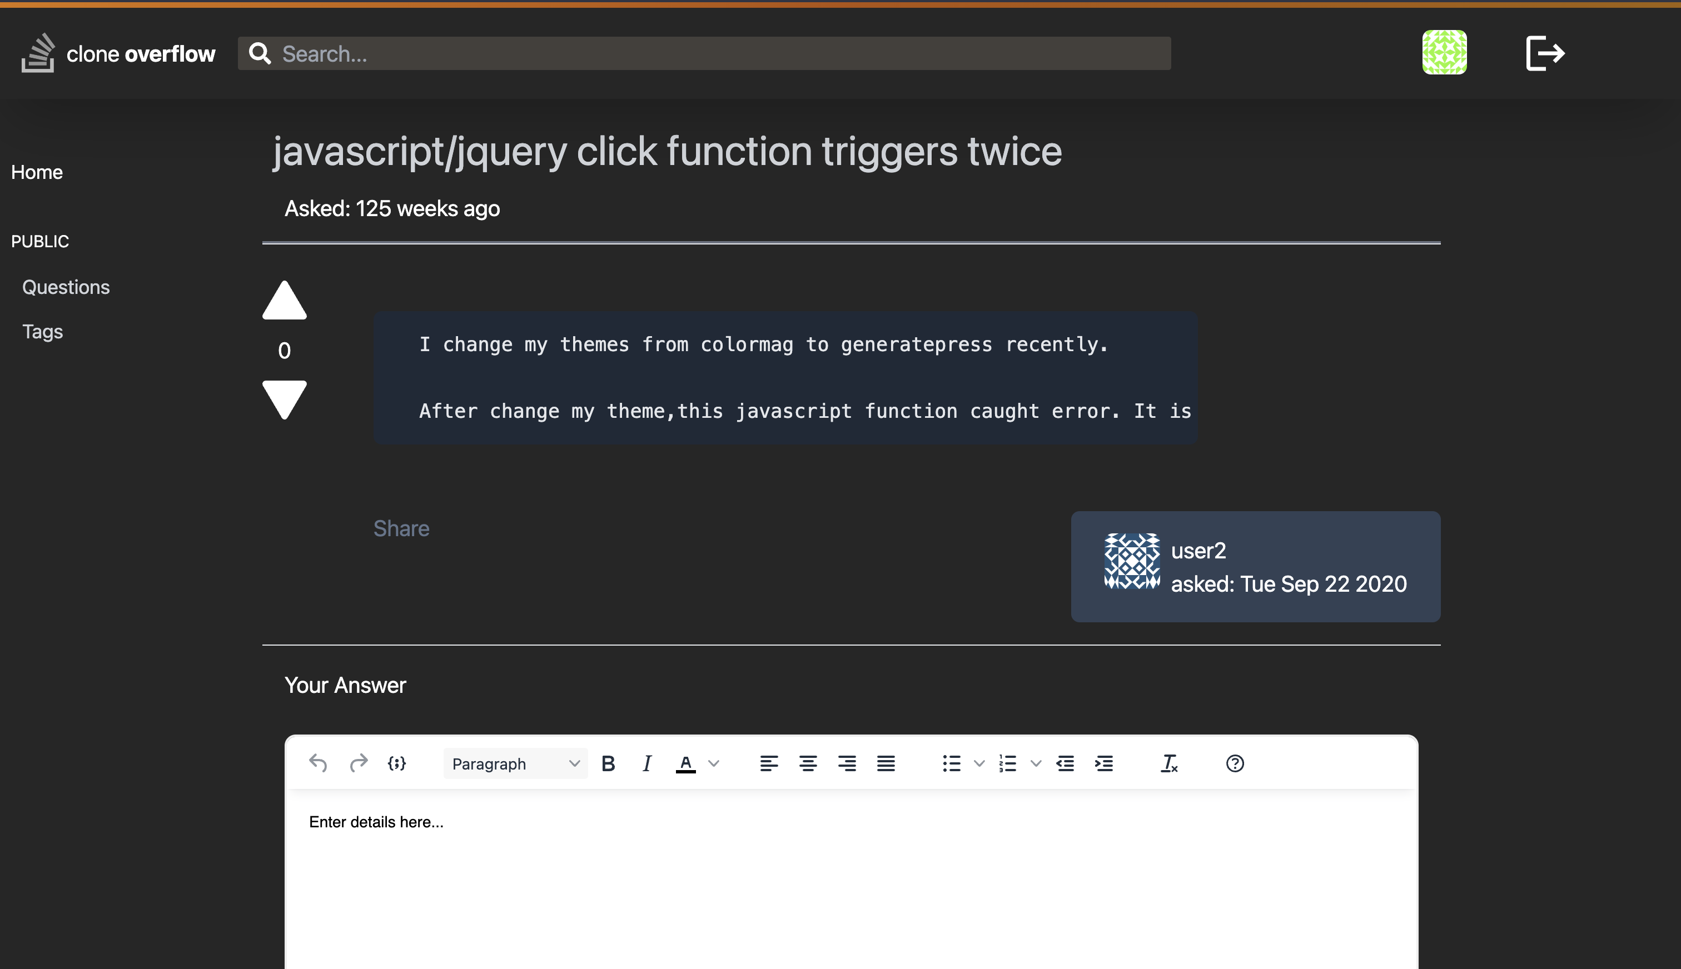Select the Questions menu item
Screen dimensions: 1681x969
[x=66, y=287]
